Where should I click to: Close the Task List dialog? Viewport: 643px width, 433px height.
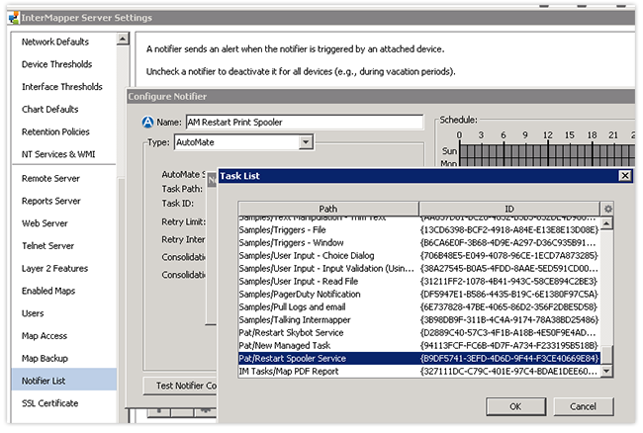pos(624,176)
